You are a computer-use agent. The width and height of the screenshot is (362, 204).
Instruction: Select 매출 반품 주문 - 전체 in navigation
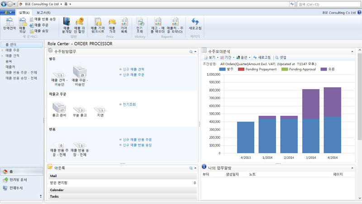(x=21, y=72)
